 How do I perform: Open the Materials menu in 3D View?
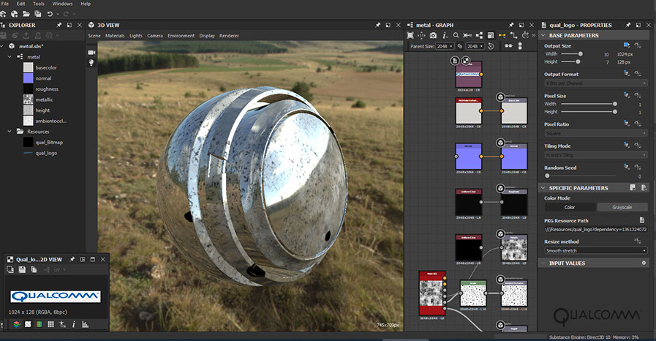[x=115, y=35]
